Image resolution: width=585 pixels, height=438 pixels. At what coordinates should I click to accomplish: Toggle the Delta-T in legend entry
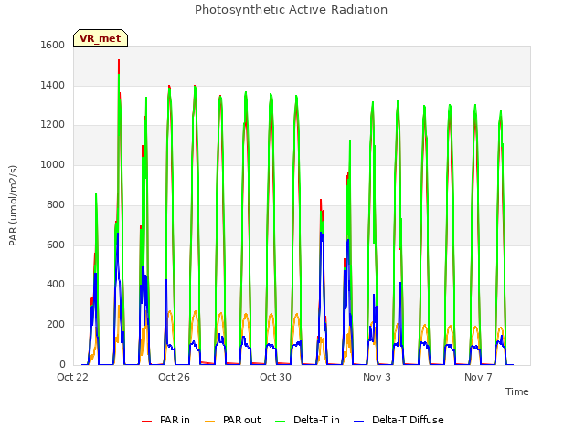point(307,420)
